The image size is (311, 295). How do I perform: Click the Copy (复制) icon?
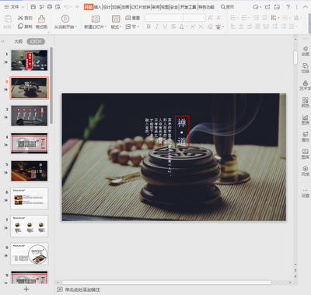pos(20,26)
